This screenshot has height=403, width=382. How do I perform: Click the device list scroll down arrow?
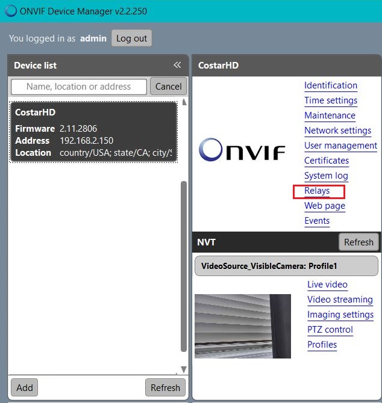click(184, 369)
